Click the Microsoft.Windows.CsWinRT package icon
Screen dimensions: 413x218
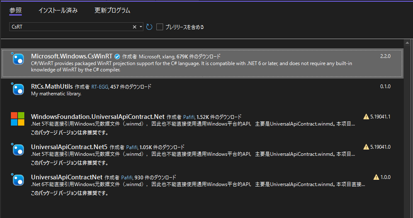point(18,59)
